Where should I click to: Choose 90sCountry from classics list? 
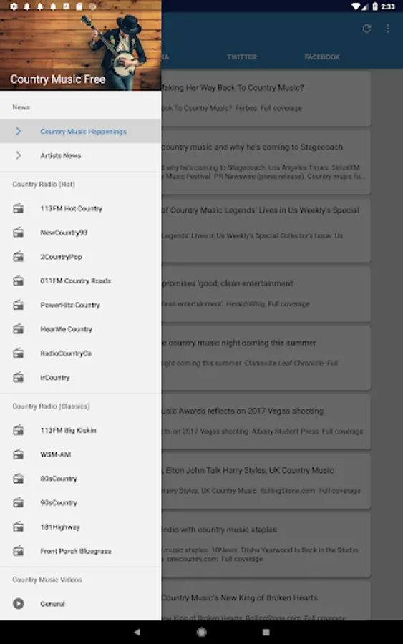tap(80, 503)
